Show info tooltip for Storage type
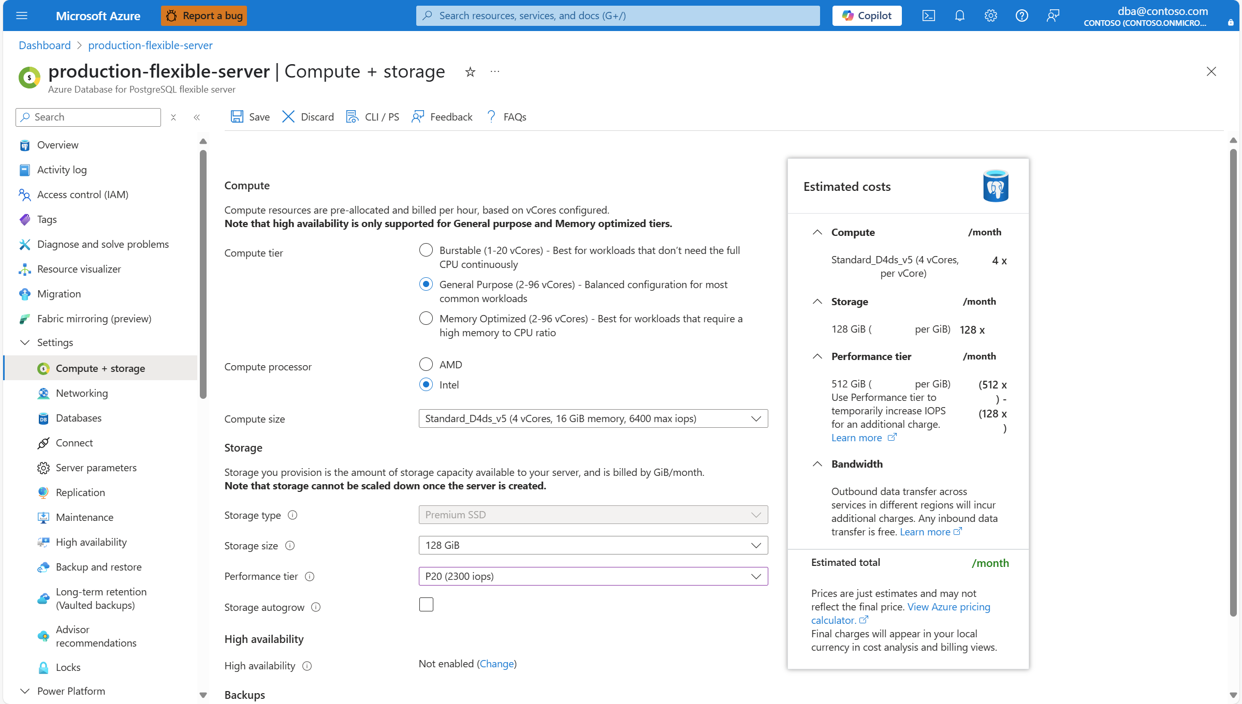The height and width of the screenshot is (704, 1242). pos(293,515)
